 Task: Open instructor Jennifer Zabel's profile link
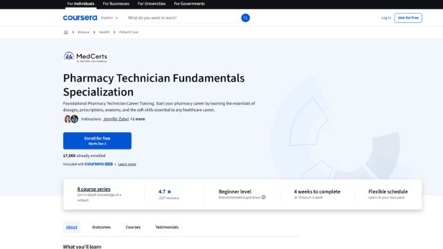[x=116, y=119]
